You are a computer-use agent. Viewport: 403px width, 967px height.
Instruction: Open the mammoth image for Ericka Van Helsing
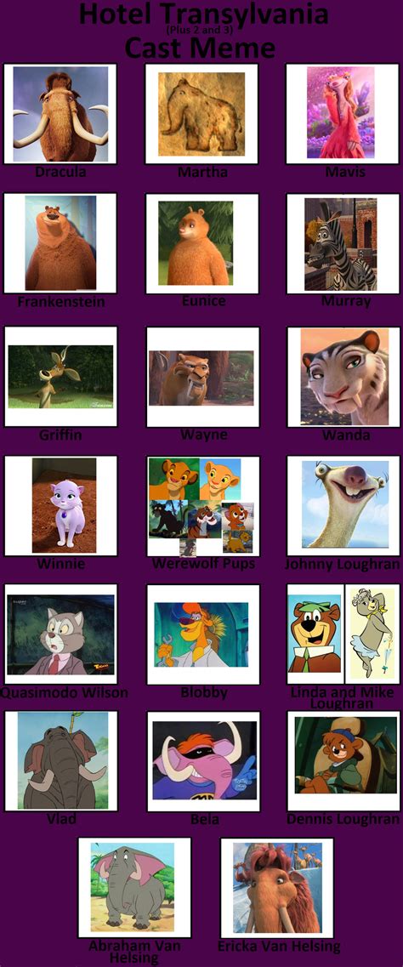[x=276, y=887]
